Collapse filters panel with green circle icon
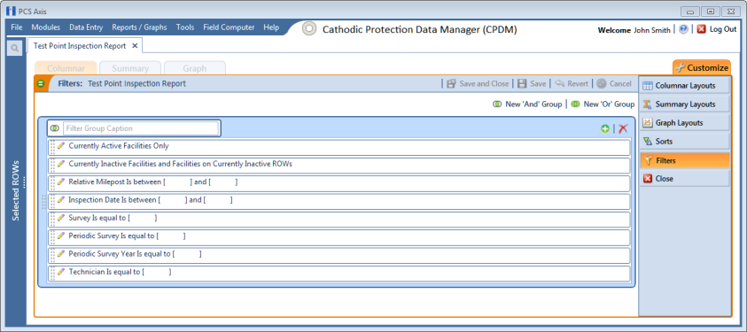747x332 pixels. 41,84
